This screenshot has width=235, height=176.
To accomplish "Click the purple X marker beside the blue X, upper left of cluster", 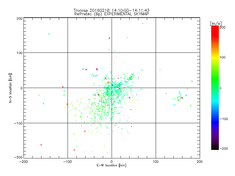I will (x=86, y=70).
